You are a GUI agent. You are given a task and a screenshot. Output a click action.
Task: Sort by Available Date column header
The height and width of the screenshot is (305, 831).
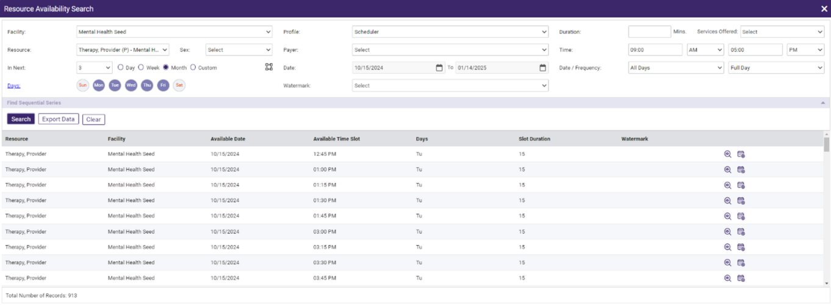(x=228, y=139)
